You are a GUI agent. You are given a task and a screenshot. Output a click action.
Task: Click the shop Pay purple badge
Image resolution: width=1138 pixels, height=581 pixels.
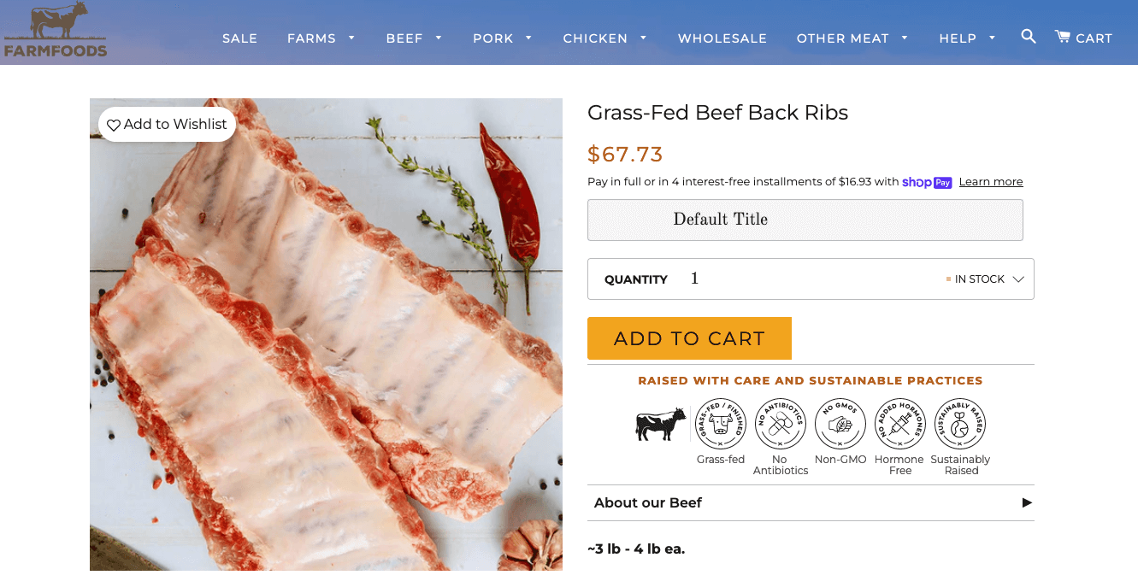(927, 182)
